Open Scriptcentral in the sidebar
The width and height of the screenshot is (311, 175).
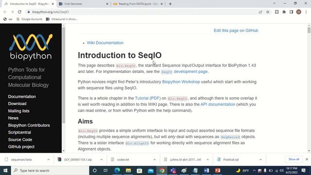[19, 132]
